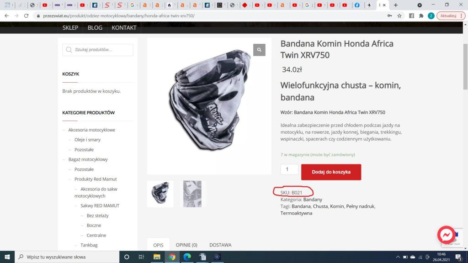Viewport: 468px width, 263px height.
Task: Open Cortana circle on taskbar
Action: pyautogui.click(x=127, y=257)
